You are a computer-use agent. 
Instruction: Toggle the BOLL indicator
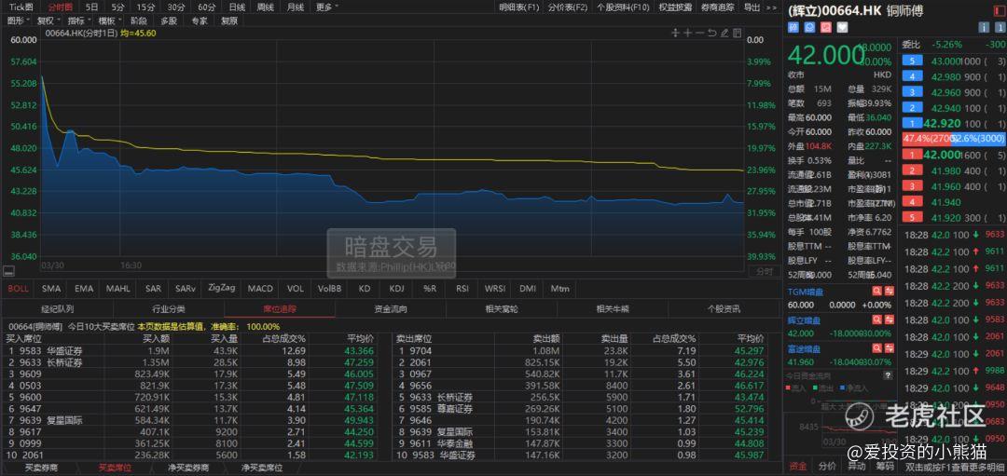tap(18, 289)
